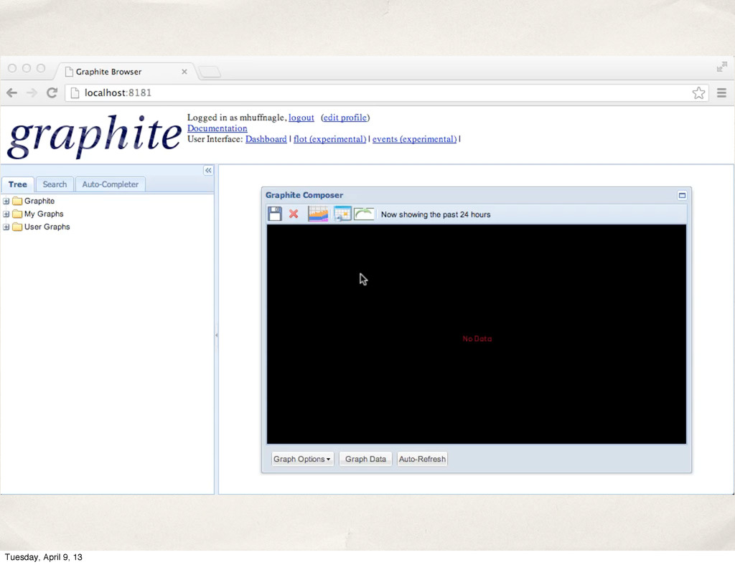Close the Graphite Browser tab
The height and width of the screenshot is (565, 735).
[x=184, y=72]
